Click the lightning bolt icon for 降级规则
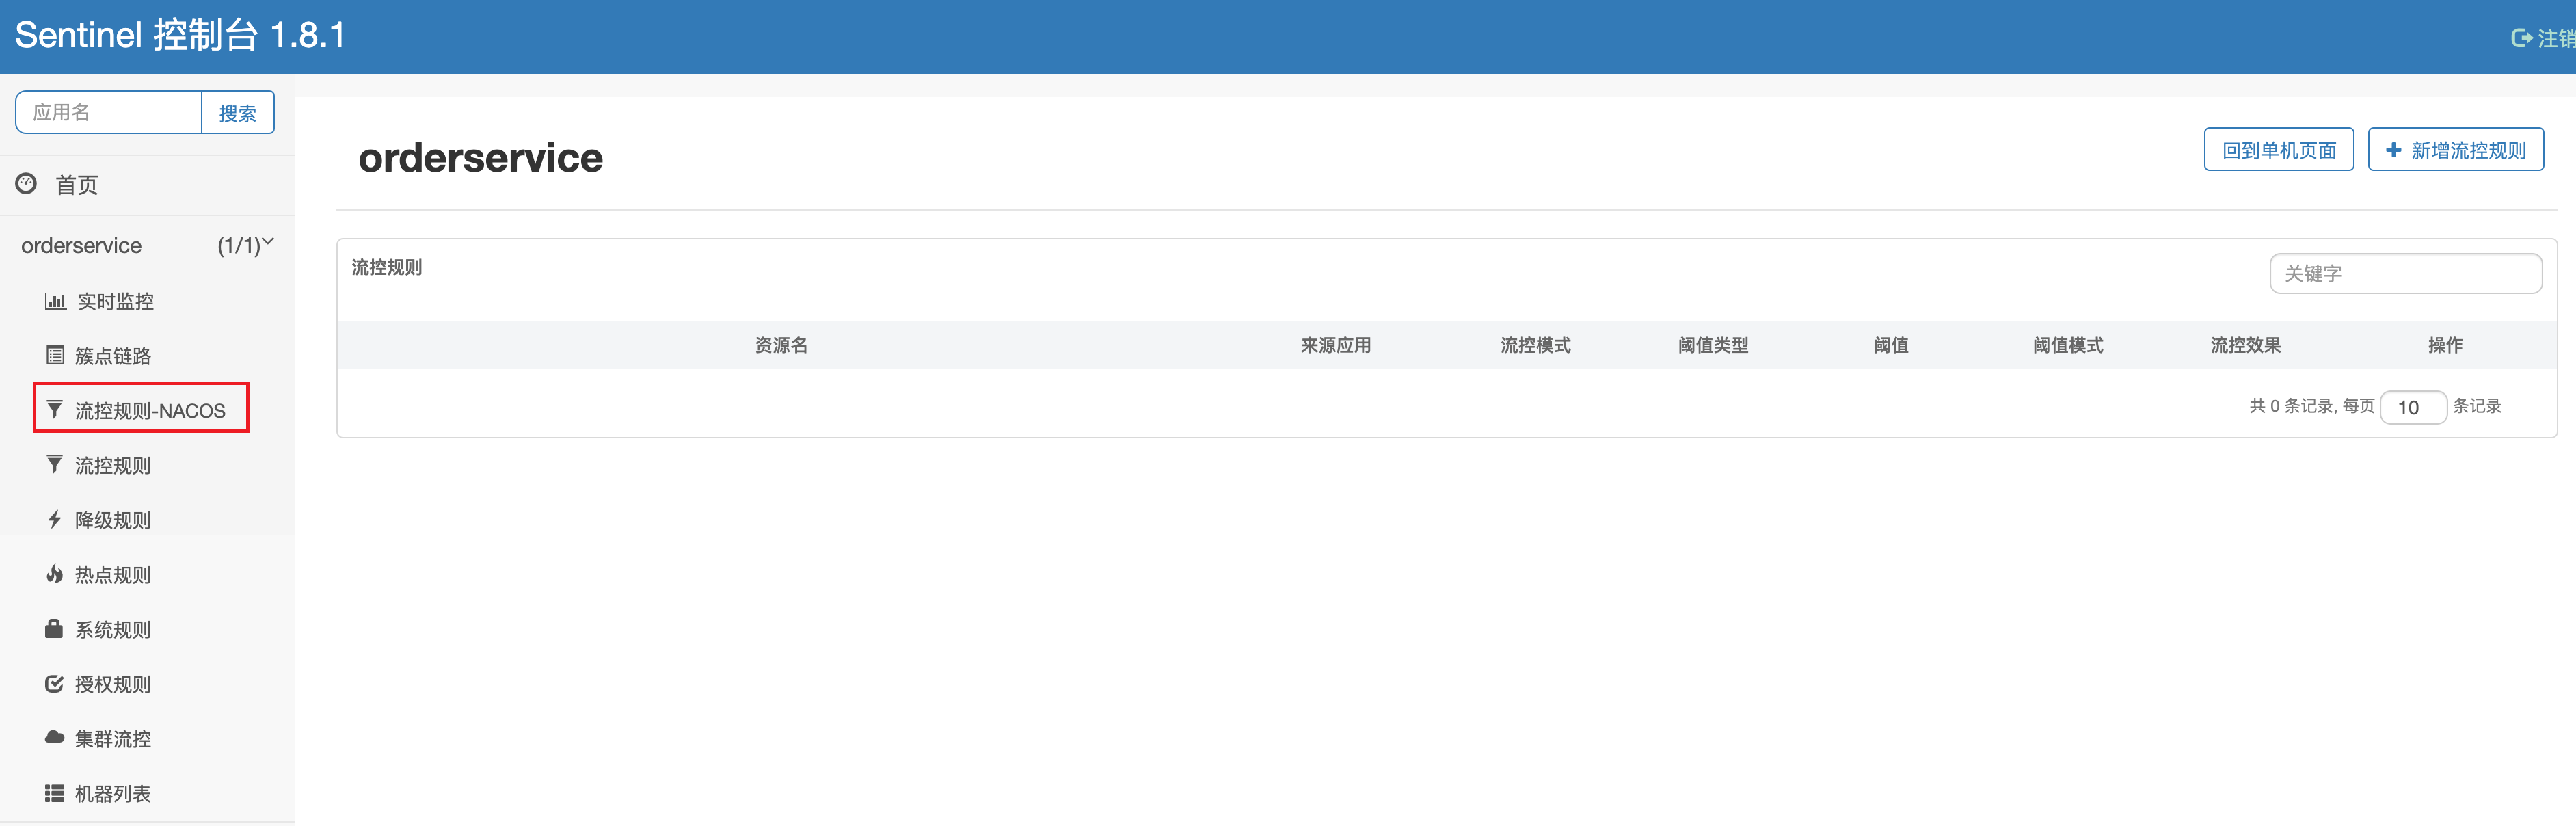2576x826 pixels. click(x=55, y=519)
